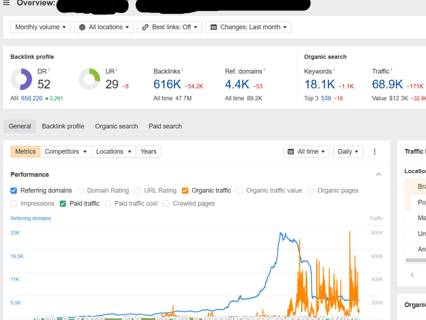Enable Domain Rating checkbox
Screen dimensions: 426x320
(x=80, y=190)
